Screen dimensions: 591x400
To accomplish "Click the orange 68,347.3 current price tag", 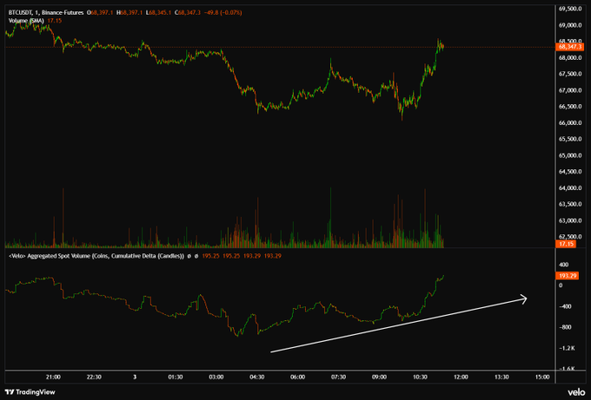I will pyautogui.click(x=571, y=47).
